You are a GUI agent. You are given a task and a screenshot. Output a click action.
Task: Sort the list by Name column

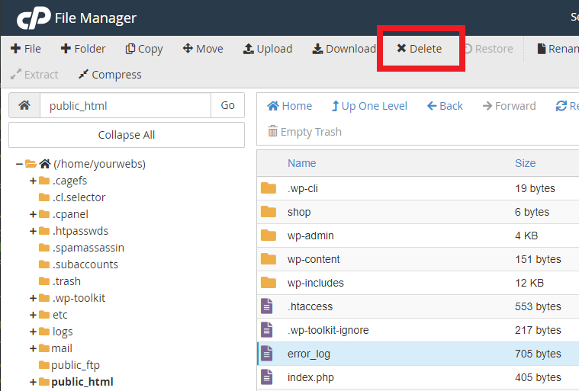pos(301,163)
